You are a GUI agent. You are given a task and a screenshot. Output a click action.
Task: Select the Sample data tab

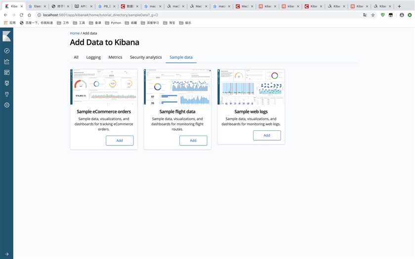click(181, 57)
